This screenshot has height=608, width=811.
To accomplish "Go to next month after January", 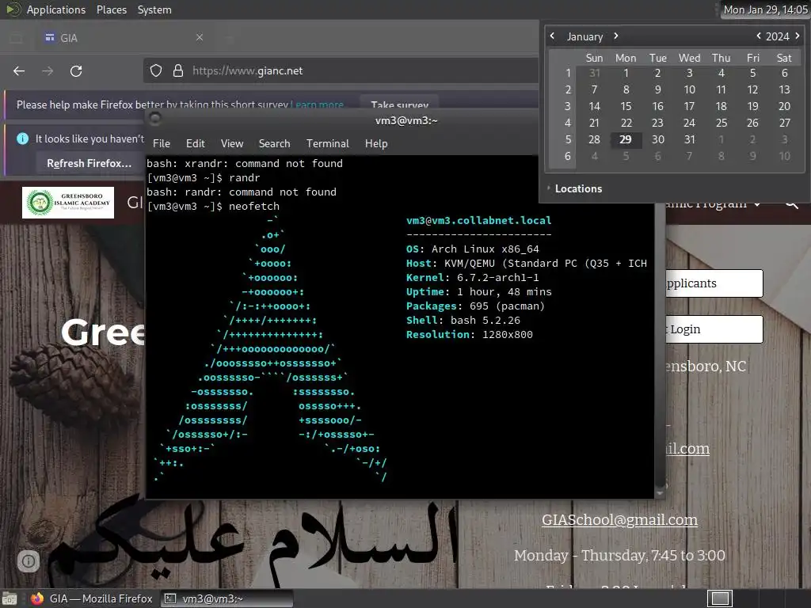I will (x=616, y=36).
